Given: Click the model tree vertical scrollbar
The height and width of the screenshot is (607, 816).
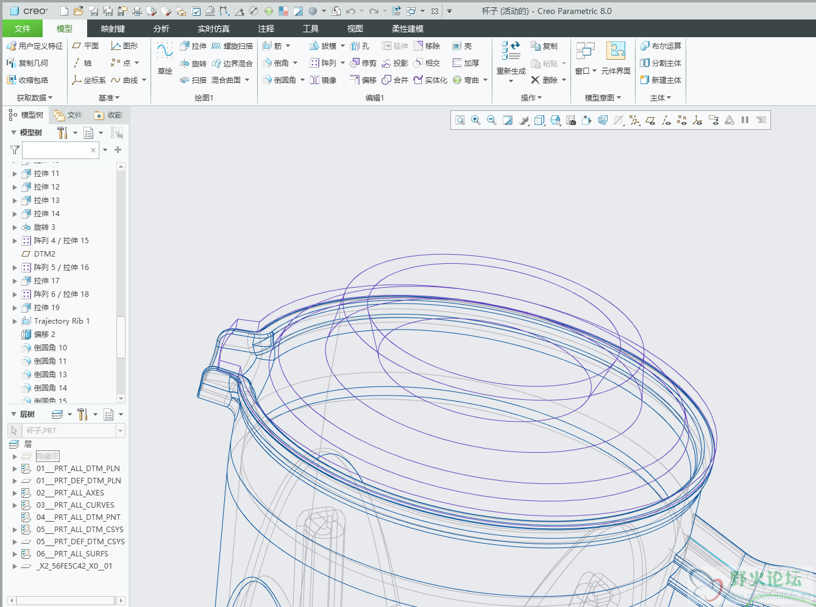Looking at the screenshot, I should [121, 283].
